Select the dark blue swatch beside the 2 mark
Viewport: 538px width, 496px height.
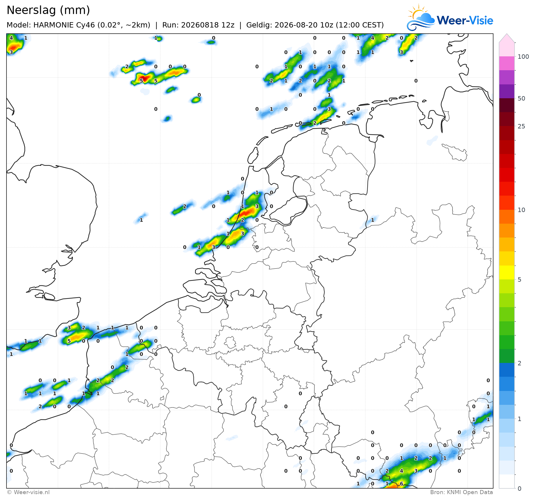click(507, 370)
